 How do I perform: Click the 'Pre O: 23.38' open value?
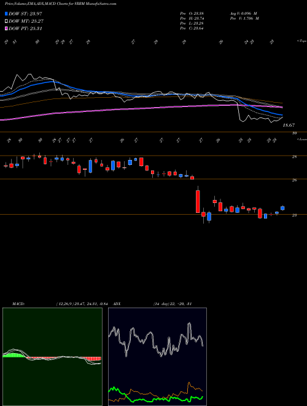192,13
